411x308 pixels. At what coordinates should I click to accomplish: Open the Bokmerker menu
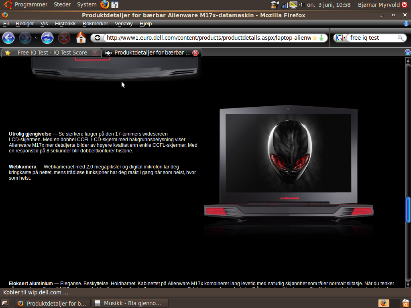96,24
